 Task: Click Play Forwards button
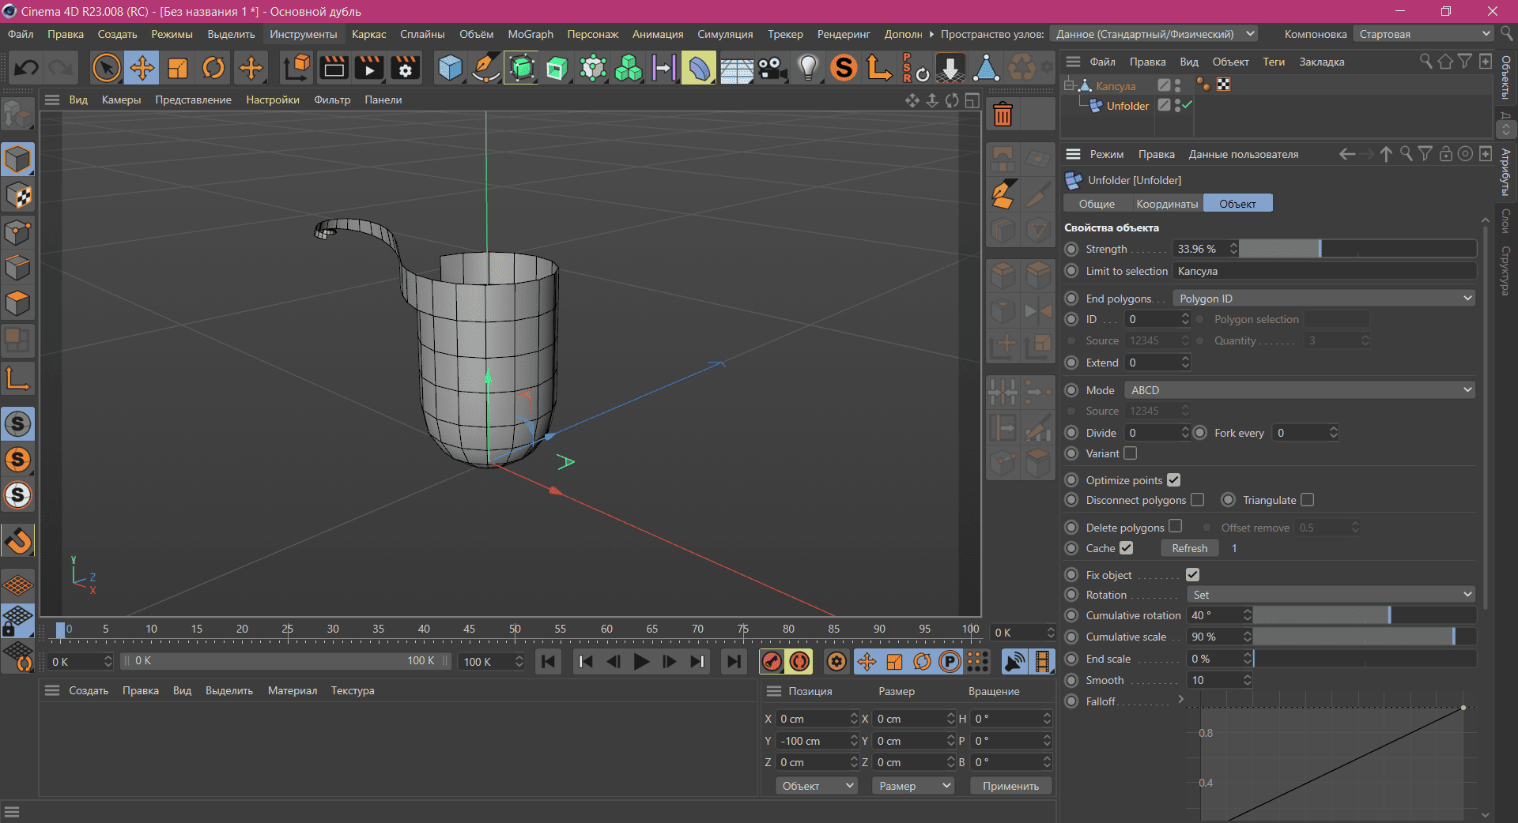click(x=641, y=662)
